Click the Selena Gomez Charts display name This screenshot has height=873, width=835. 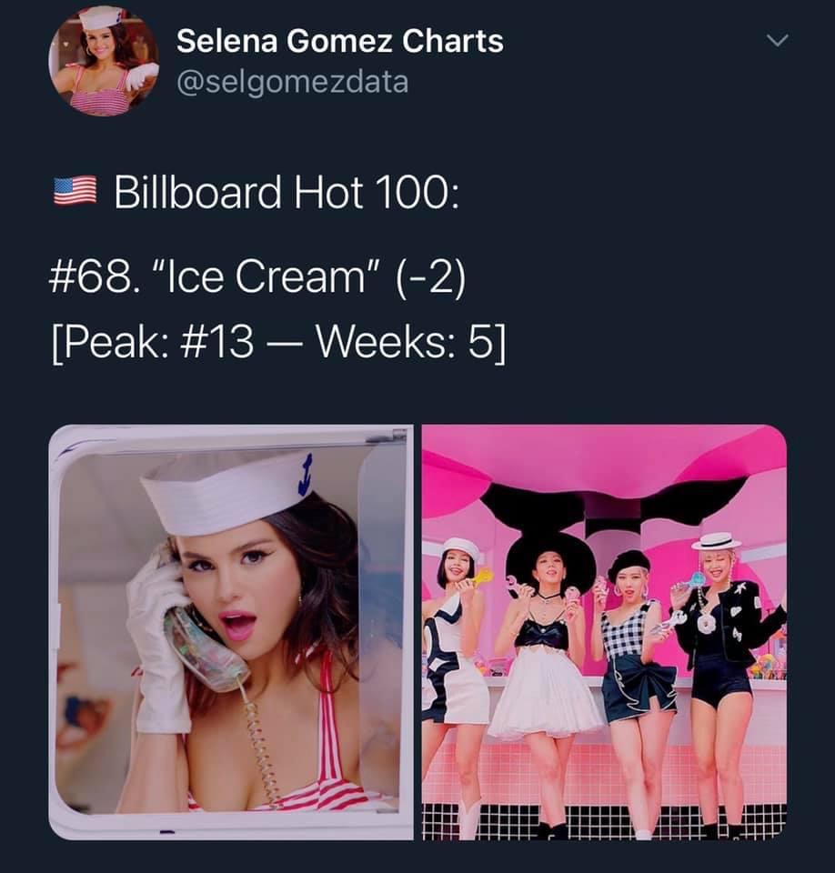pos(340,41)
